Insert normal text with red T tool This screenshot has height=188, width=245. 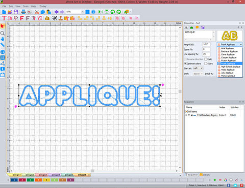tap(4, 18)
